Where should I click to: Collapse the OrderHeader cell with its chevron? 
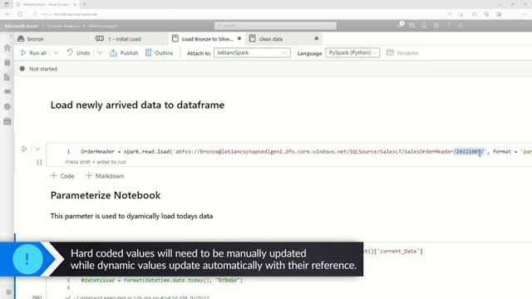(x=37, y=149)
